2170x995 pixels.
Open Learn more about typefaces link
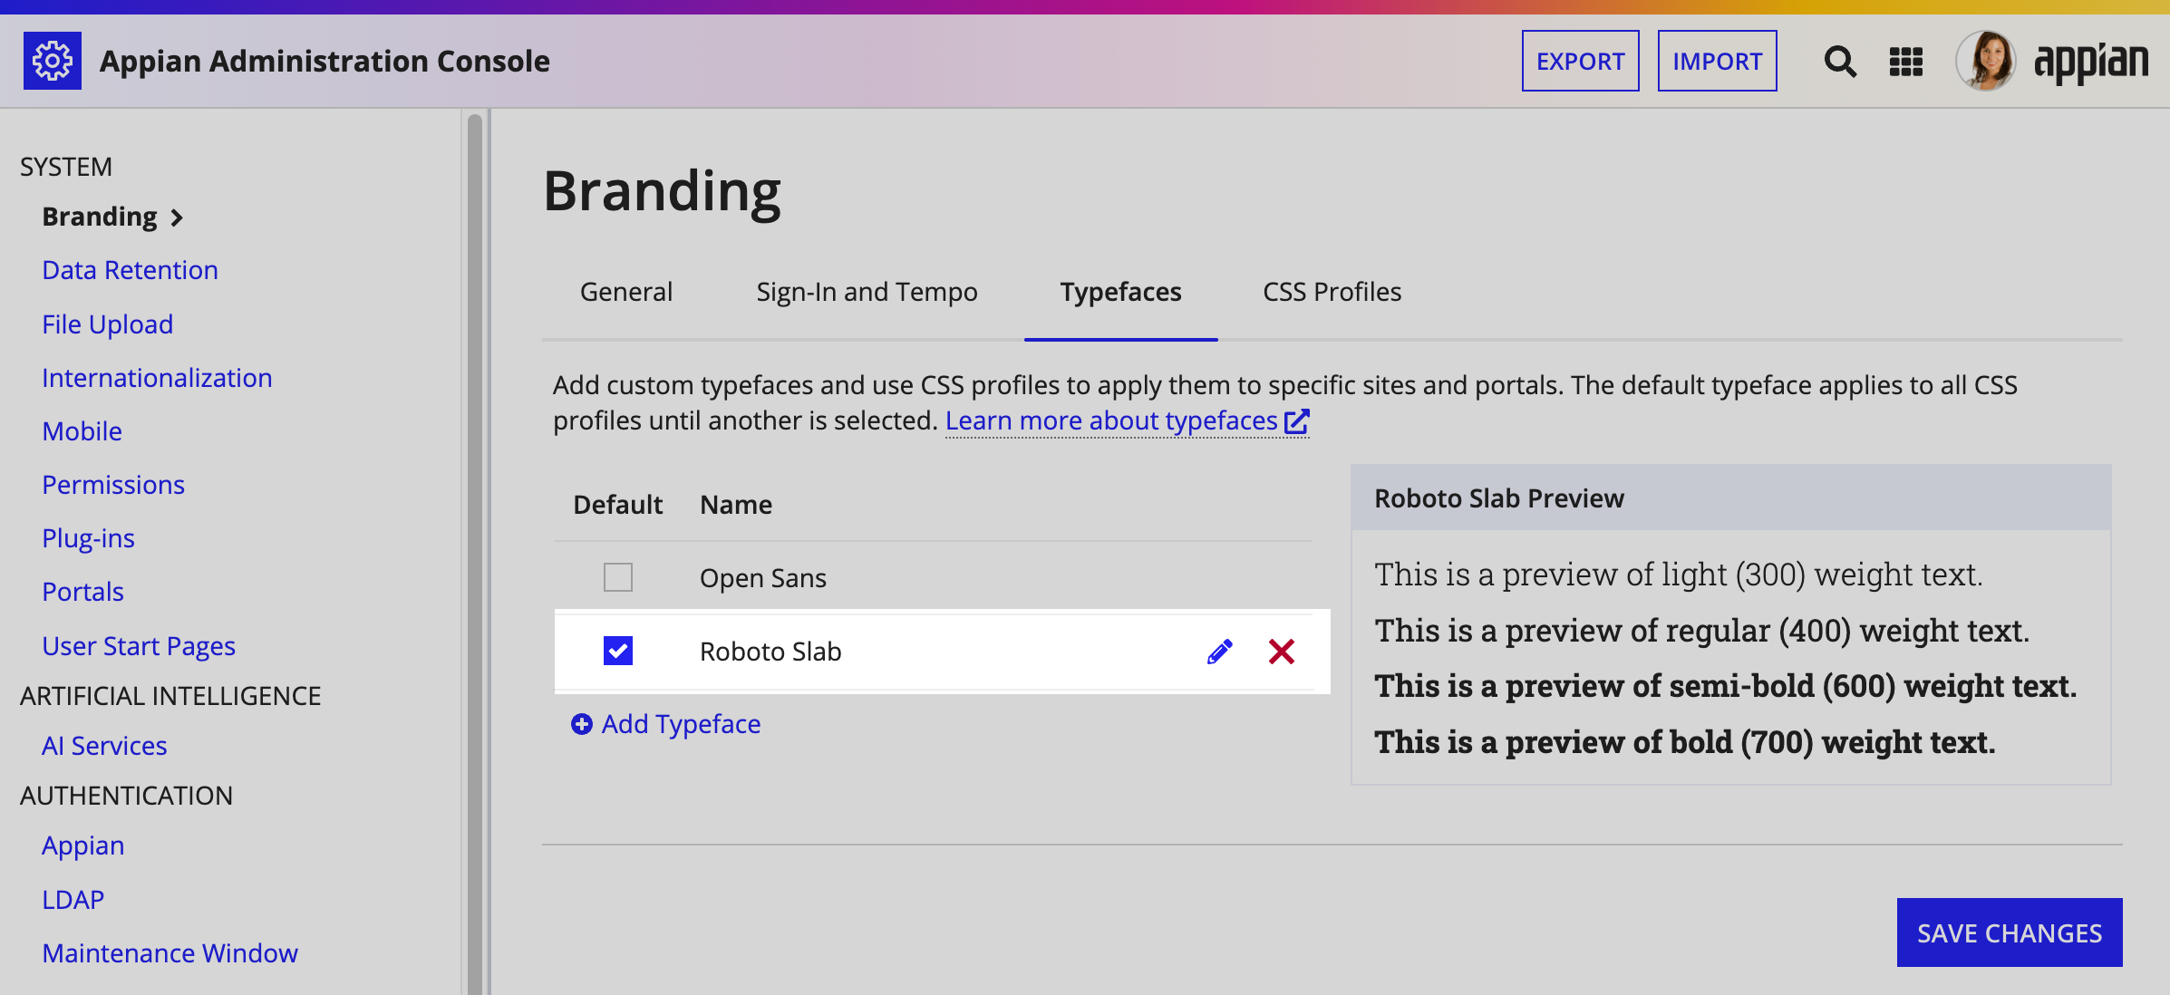1111,421
